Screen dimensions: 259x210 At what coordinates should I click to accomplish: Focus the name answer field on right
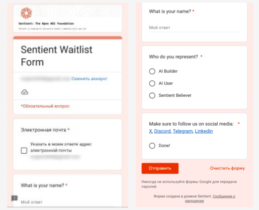pos(194,27)
